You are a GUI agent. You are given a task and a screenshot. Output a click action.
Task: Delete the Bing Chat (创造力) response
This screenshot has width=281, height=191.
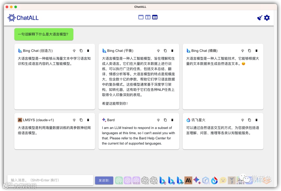tap(88, 51)
